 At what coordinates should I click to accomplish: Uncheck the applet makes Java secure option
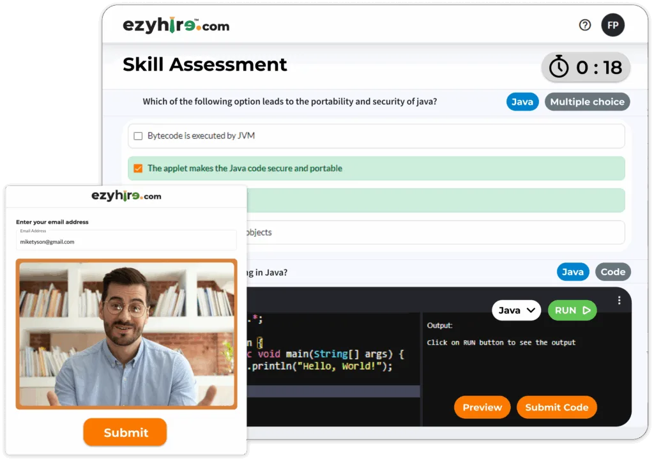coord(138,169)
